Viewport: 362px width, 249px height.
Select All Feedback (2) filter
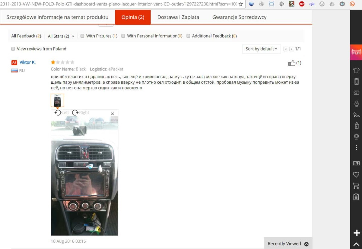(26, 36)
